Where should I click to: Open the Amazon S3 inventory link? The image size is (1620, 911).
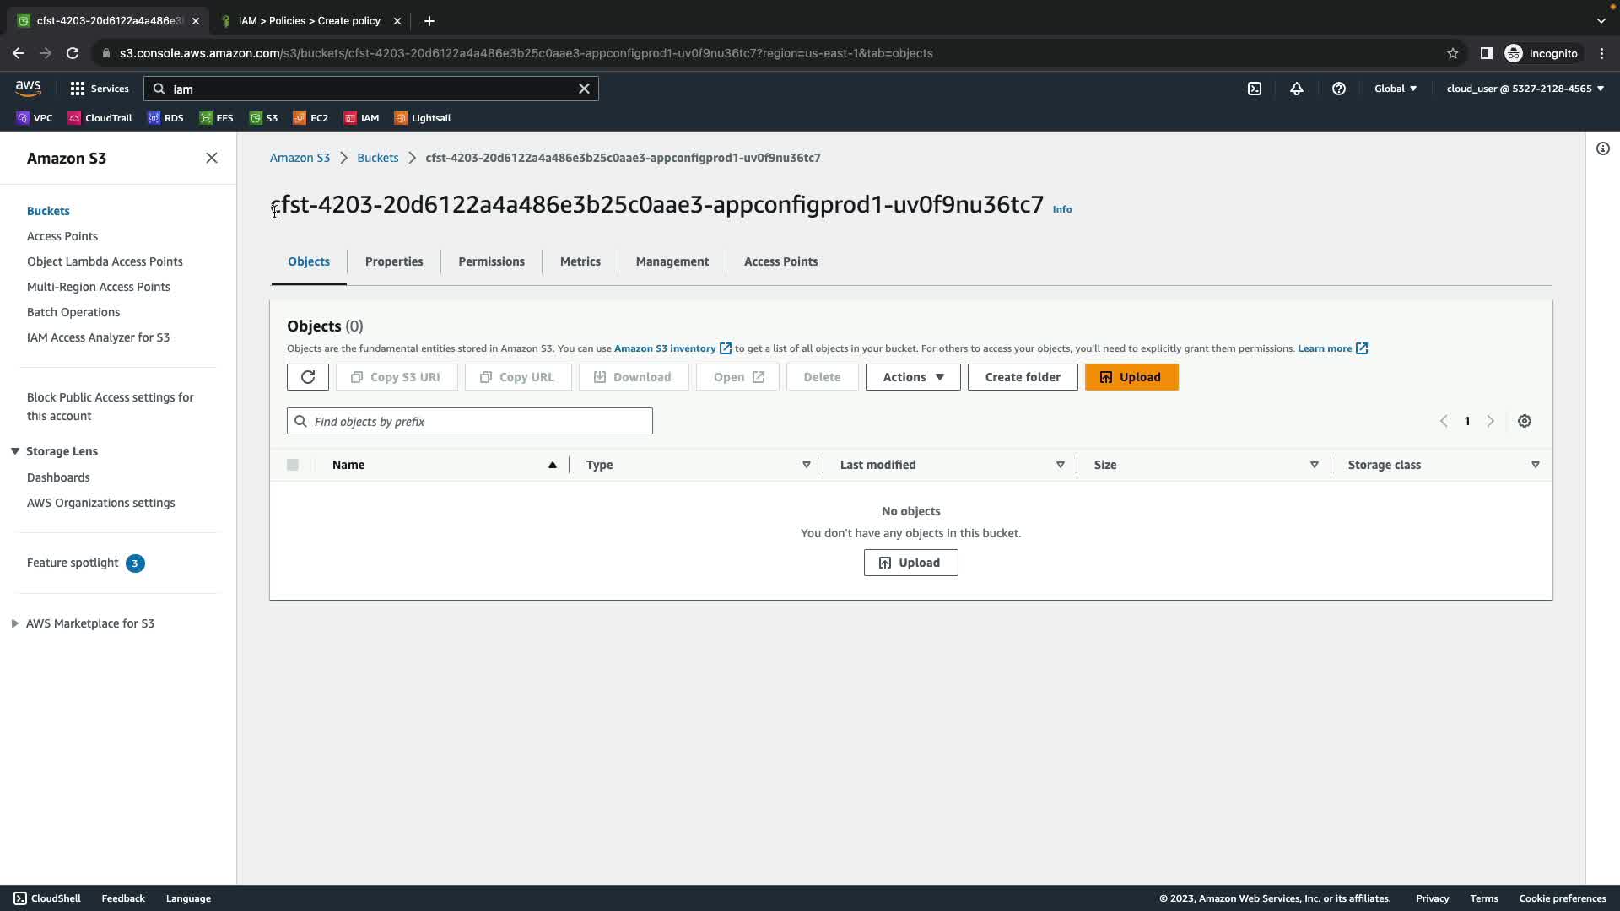click(x=665, y=348)
